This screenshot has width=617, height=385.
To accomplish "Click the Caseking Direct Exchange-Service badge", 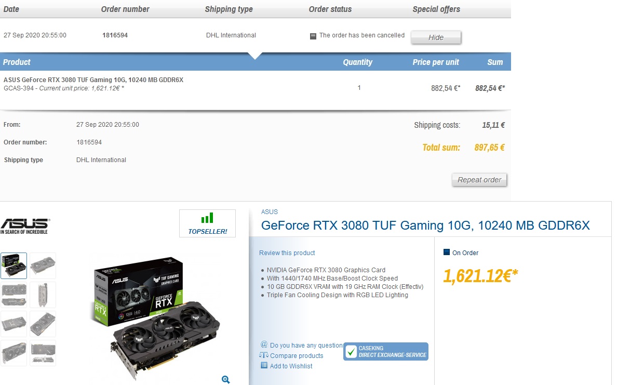I will pyautogui.click(x=385, y=352).
